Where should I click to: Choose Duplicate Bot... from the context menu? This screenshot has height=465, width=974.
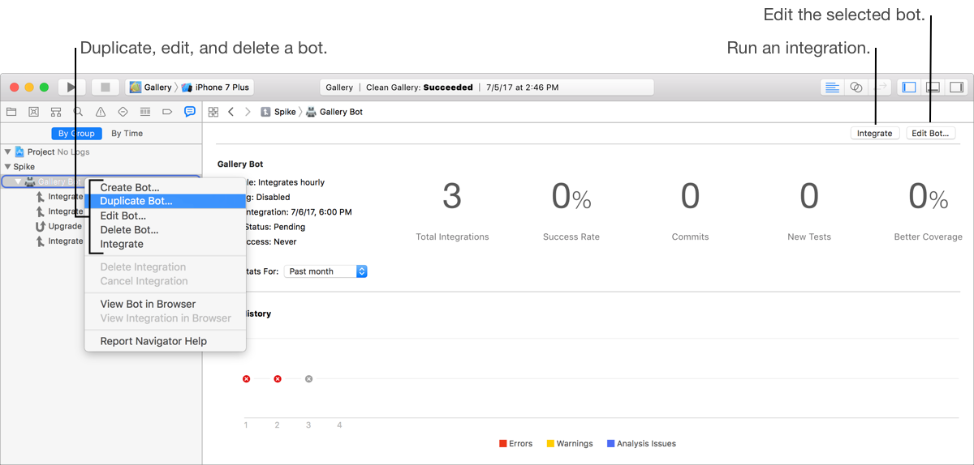(136, 201)
